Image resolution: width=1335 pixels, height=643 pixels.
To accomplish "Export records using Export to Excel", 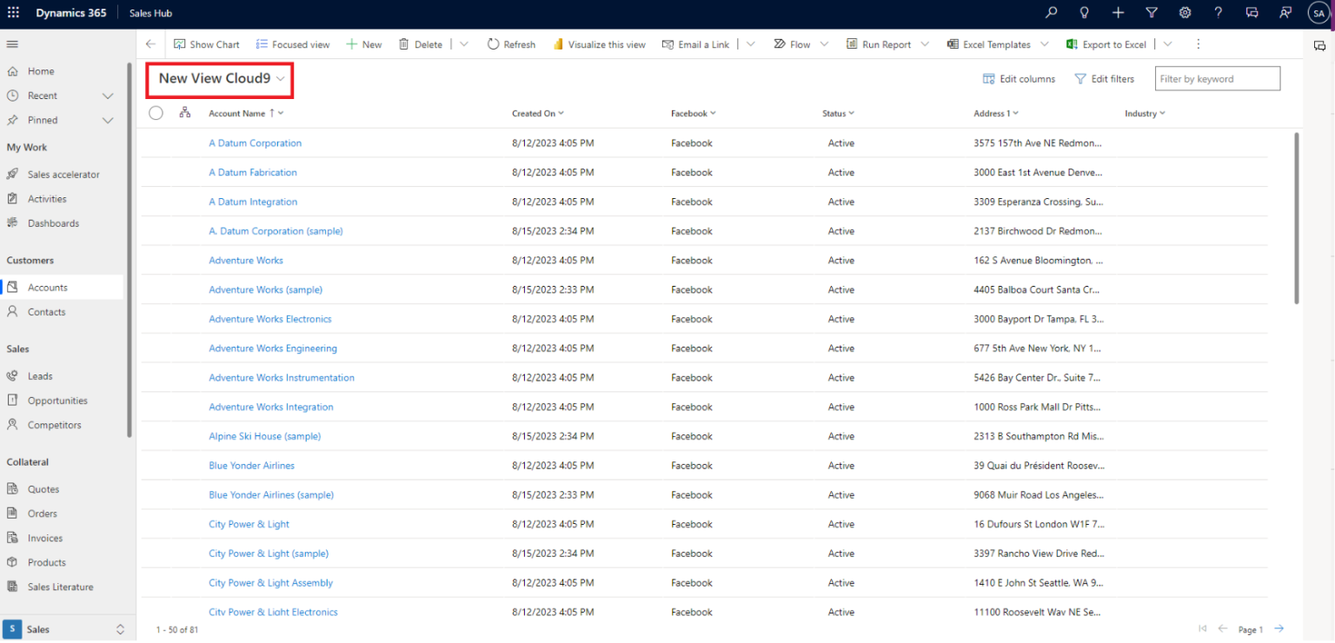I will point(1112,43).
